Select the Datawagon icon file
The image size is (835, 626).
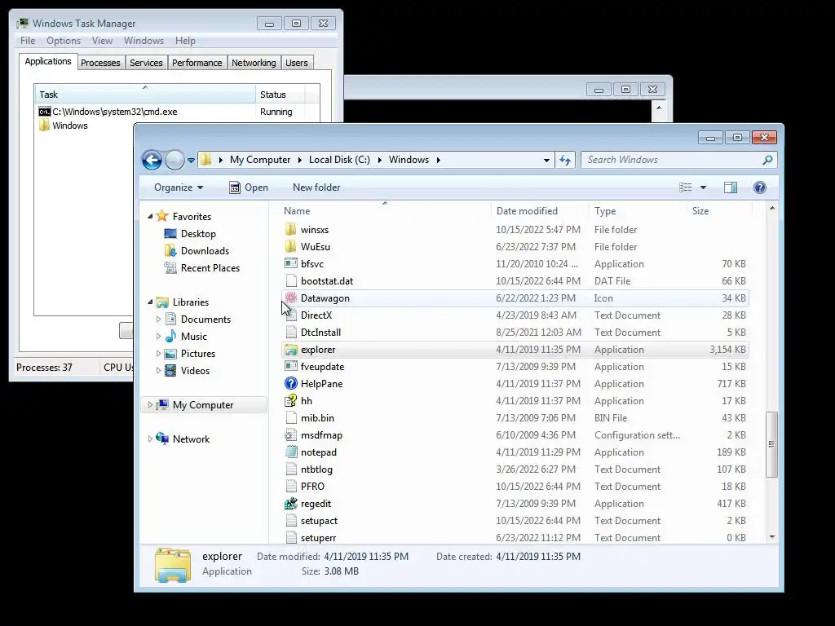click(x=291, y=298)
